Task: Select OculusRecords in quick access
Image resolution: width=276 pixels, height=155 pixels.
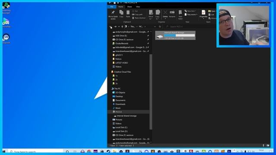Action: [x=122, y=43]
